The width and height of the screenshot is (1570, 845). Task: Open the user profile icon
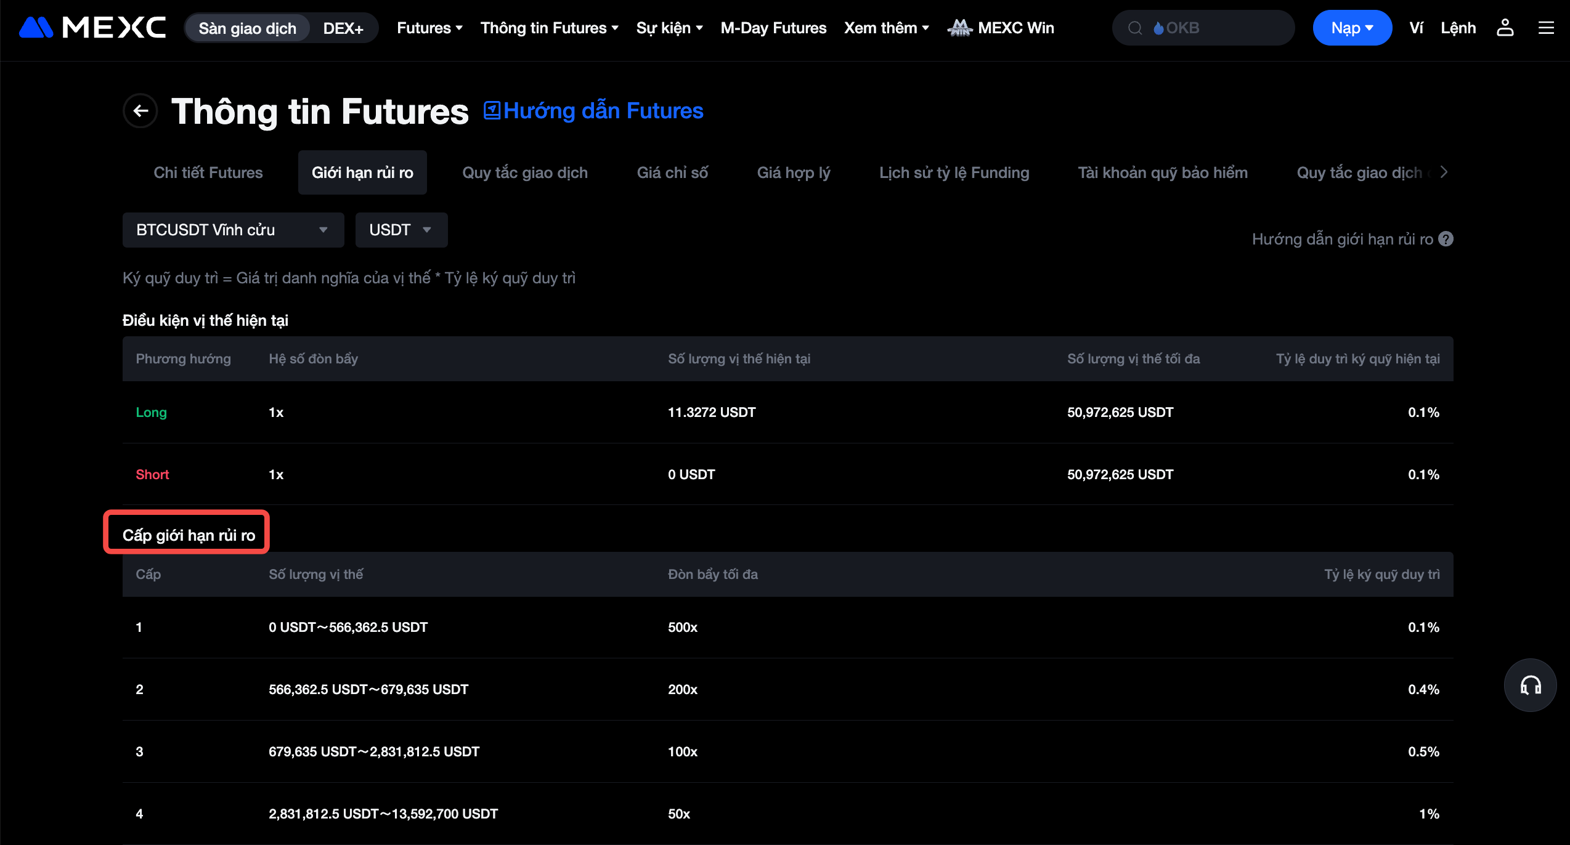click(x=1505, y=28)
